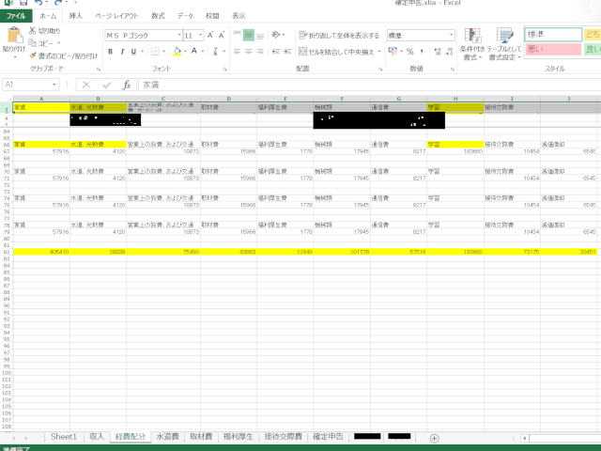
Task: Switch to the 表示 (View) ribbon tab
Action: point(239,16)
